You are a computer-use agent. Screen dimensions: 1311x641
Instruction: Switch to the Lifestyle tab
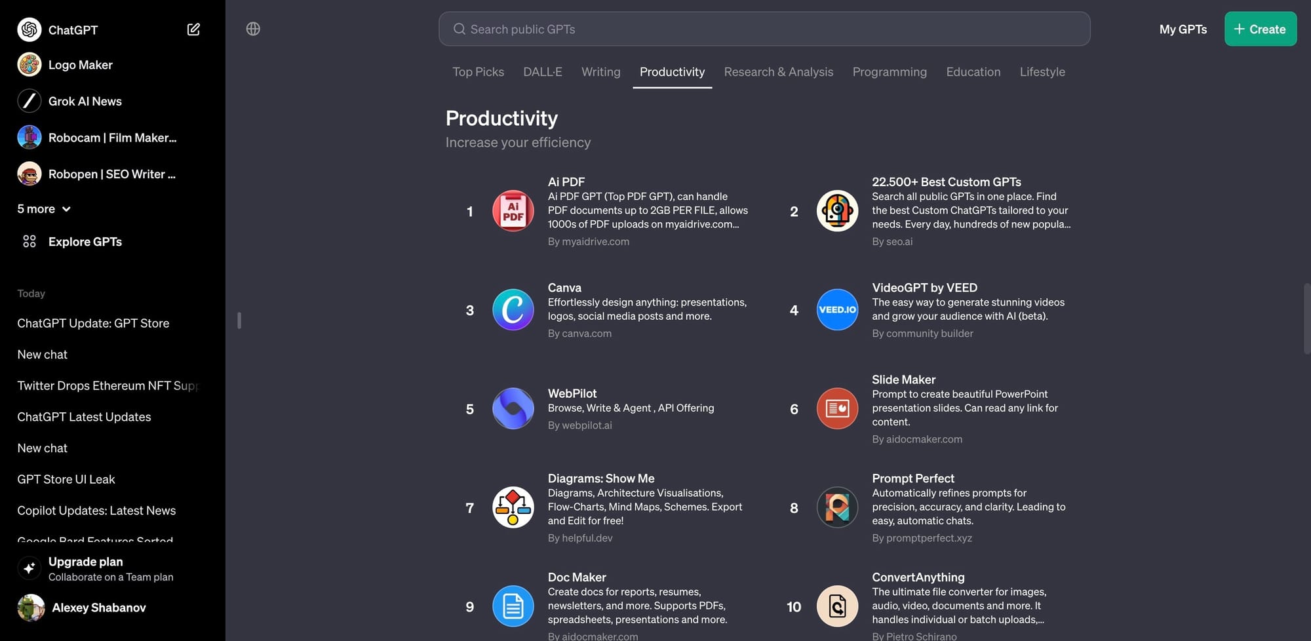click(1042, 72)
